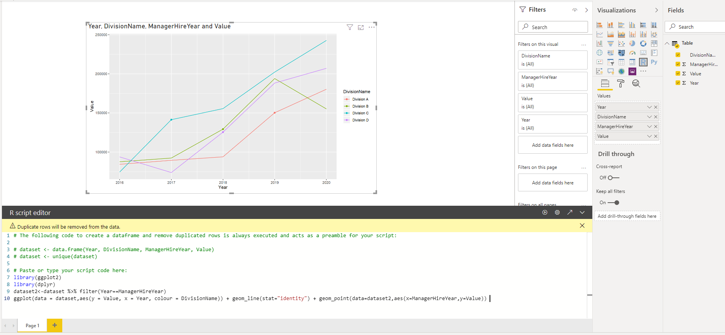
Task: Select the card visual with 123
Action: click(643, 53)
